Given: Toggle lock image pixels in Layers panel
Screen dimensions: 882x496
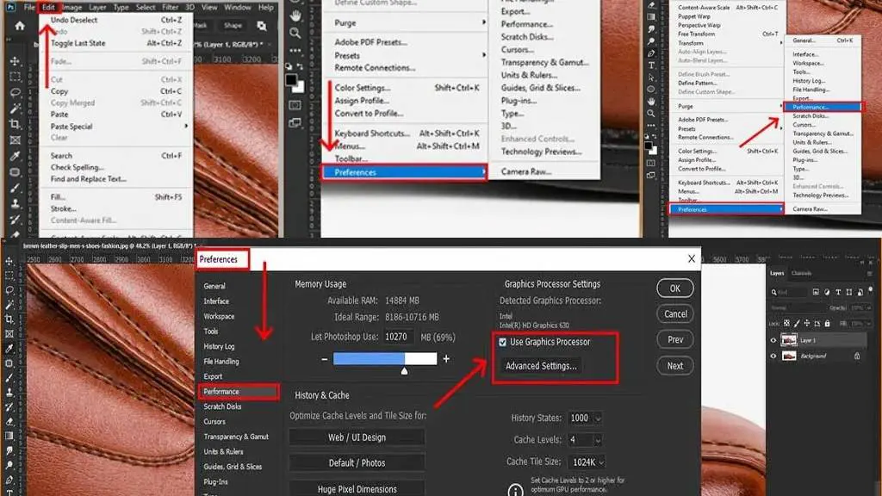Looking at the screenshot, I should pos(797,324).
